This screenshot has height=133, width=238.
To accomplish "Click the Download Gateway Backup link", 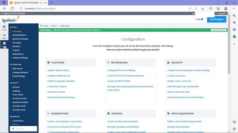I will [x=61, y=97].
